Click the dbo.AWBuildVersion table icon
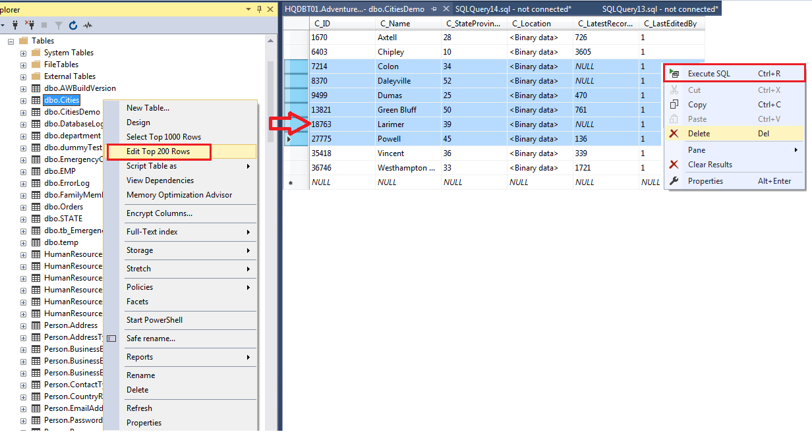812x436 pixels. tap(36, 88)
